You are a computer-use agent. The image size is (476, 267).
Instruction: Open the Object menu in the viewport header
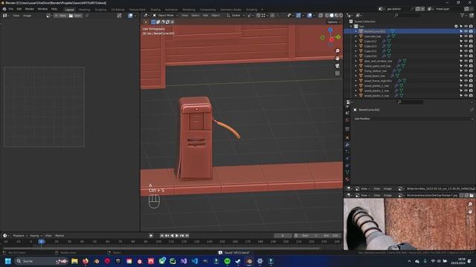(215, 15)
